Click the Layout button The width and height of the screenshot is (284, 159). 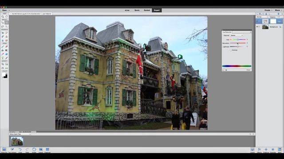tap(41, 150)
